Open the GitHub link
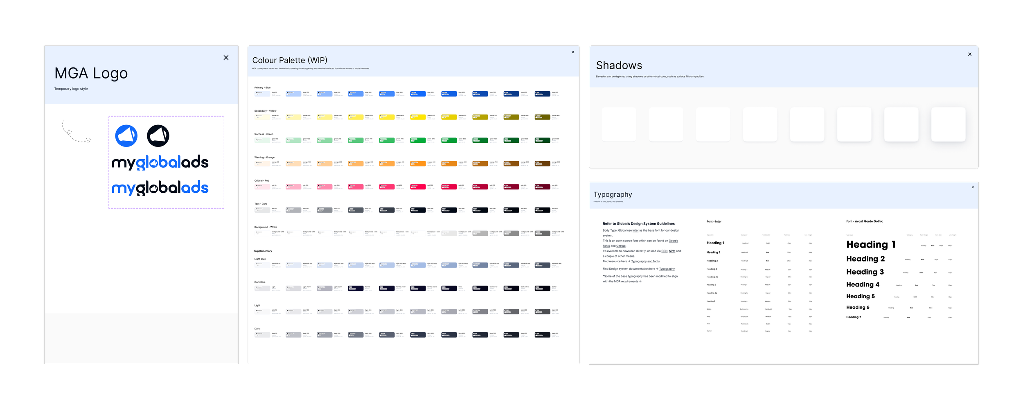This screenshot has height=410, width=1023. (621, 246)
